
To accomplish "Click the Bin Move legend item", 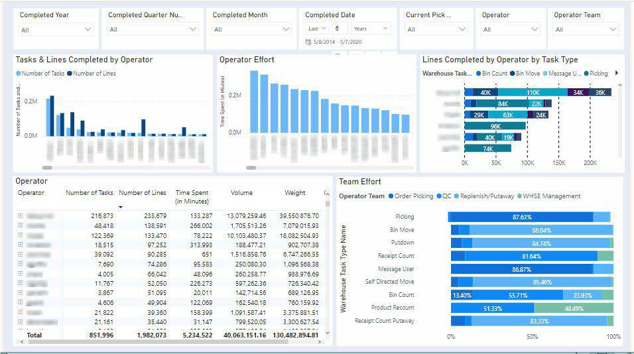I will tap(525, 74).
